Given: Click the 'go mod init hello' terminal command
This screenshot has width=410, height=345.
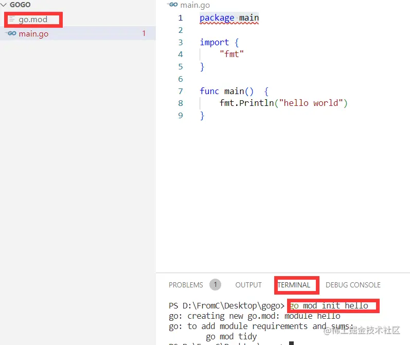Looking at the screenshot, I should click(x=329, y=306).
